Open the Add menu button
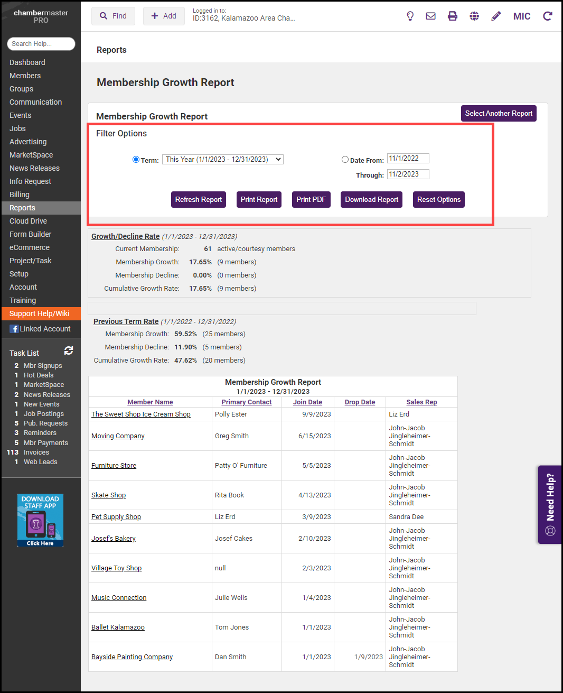The image size is (563, 693). click(x=164, y=16)
